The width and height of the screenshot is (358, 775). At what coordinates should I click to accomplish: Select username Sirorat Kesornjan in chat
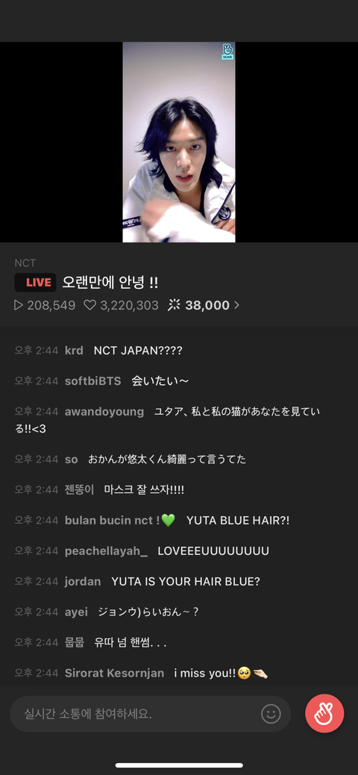[114, 673]
